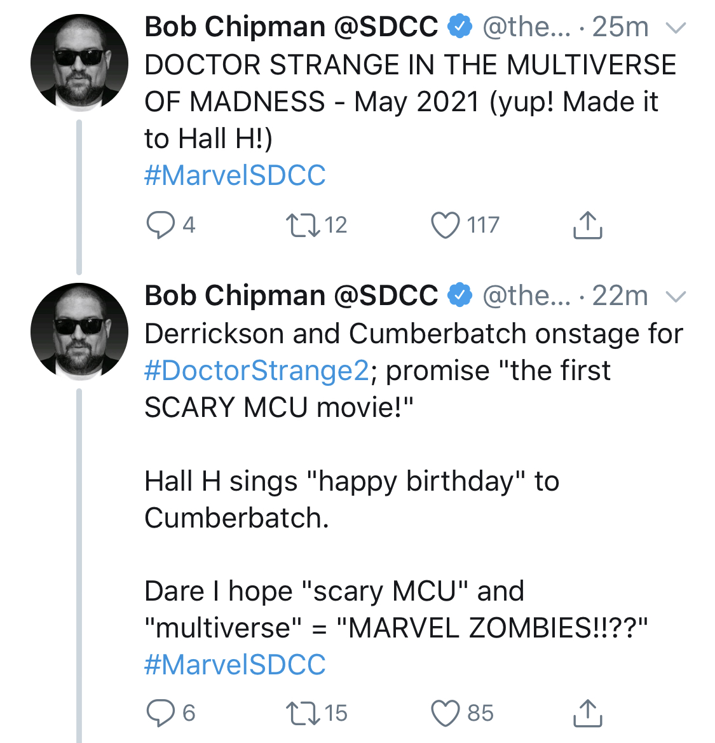Open options chevron on the 25m tweet
Screen dimensions: 715x743
676,29
